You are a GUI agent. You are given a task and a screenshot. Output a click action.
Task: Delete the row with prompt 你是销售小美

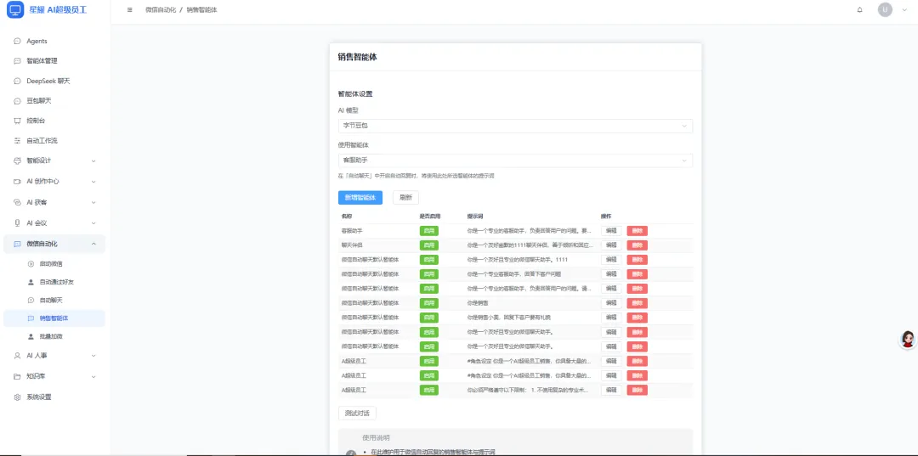click(637, 318)
